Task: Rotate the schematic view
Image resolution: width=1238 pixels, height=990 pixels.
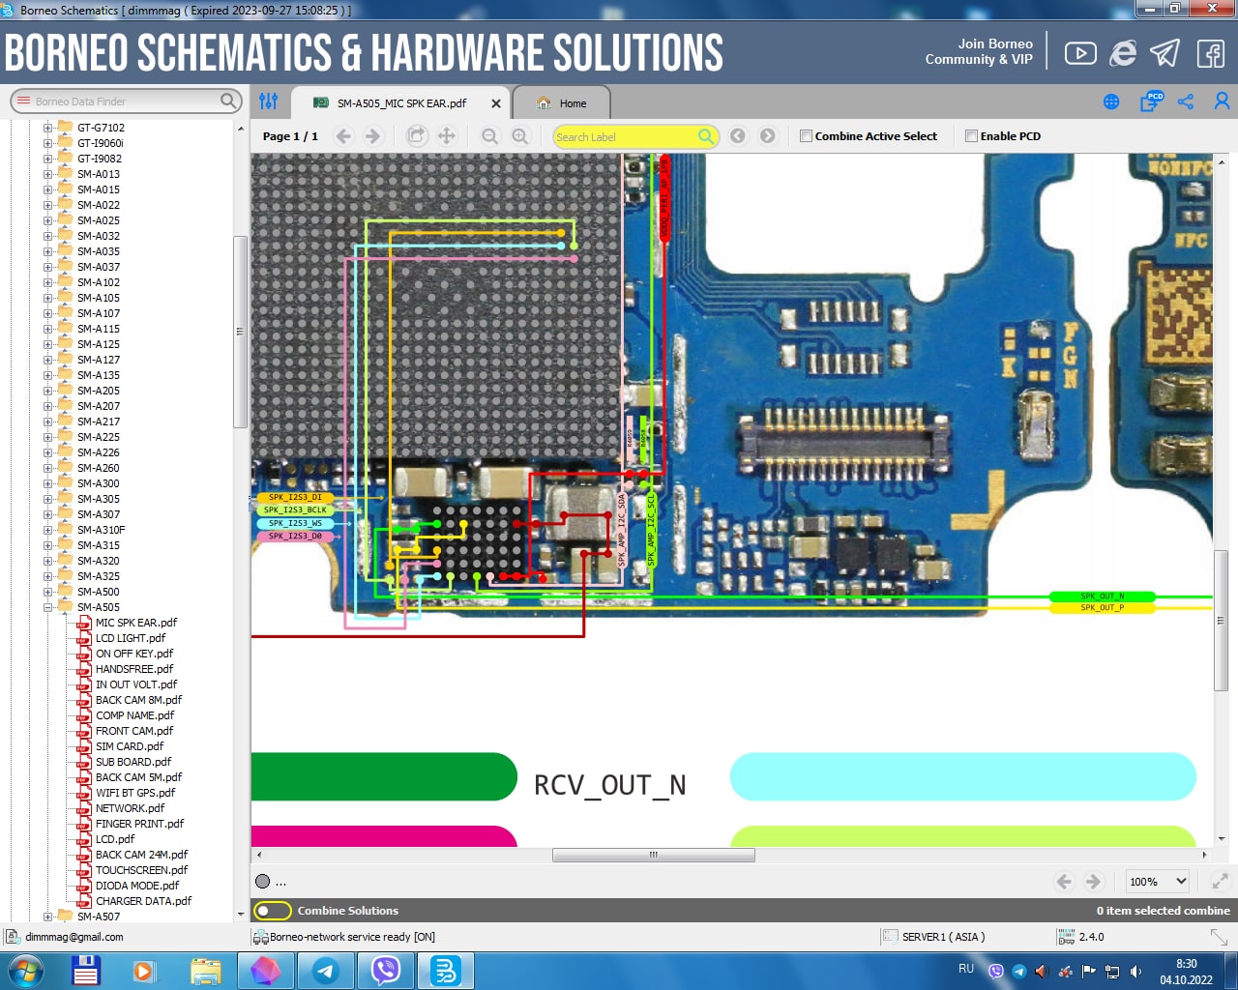Action: pos(416,136)
